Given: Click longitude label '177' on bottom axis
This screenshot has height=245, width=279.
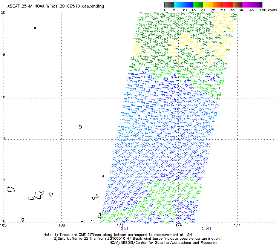Looking at the screenshot, I should pos(237,225).
